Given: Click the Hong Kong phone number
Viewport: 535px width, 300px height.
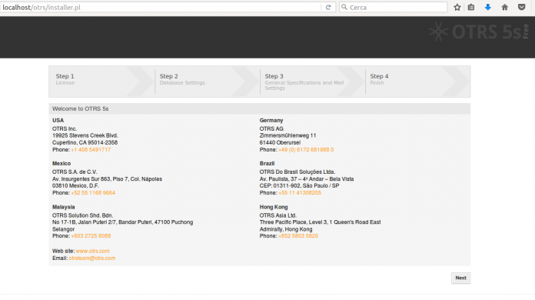Looking at the screenshot, I should [298, 236].
